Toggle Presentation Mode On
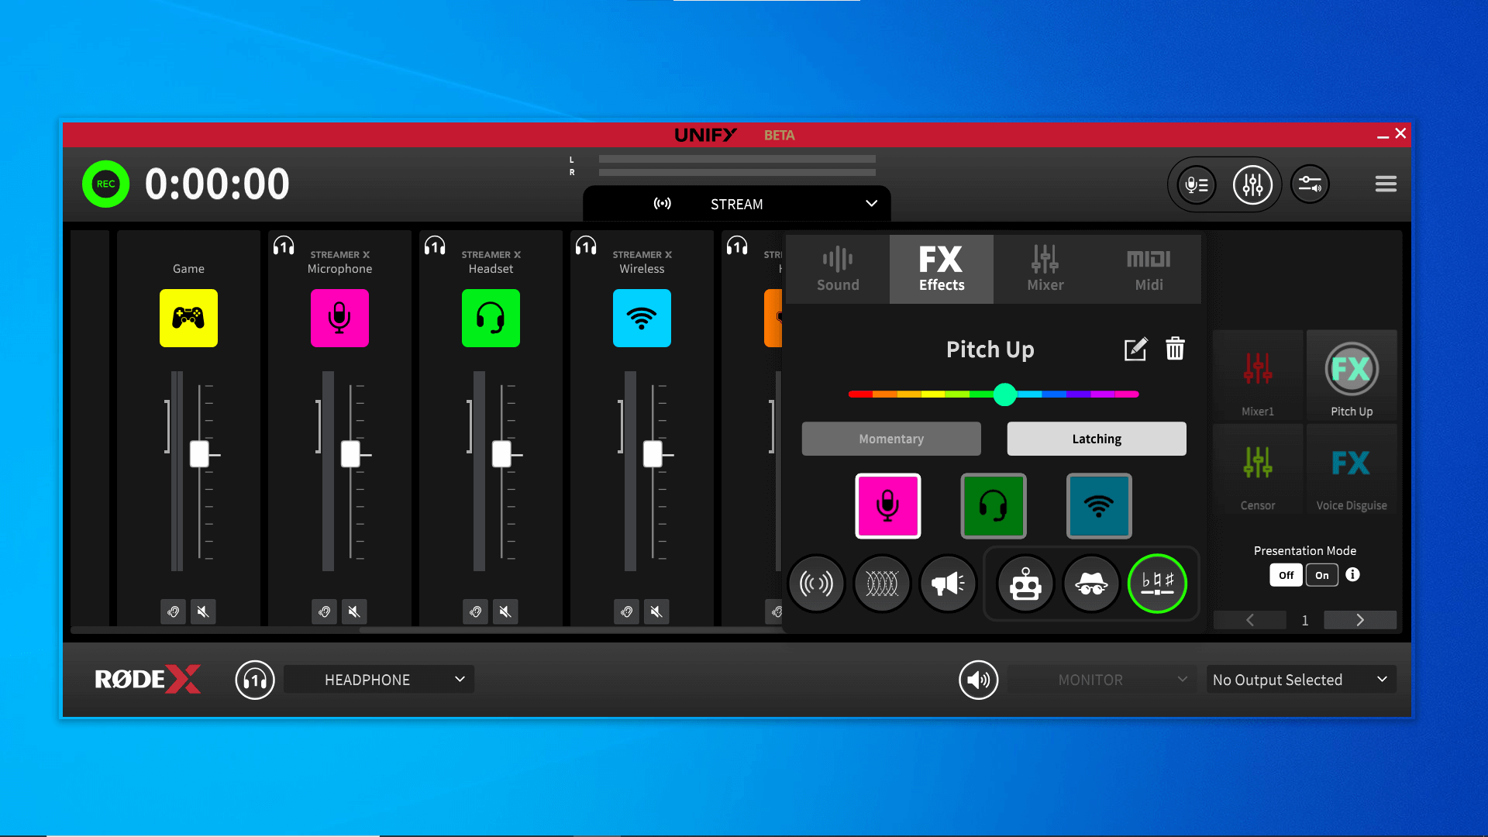The image size is (1488, 837). tap(1321, 574)
